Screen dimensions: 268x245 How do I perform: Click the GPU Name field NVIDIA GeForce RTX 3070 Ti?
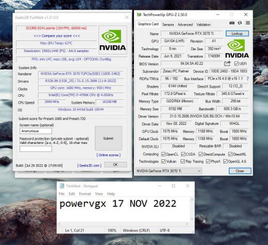(192, 34)
